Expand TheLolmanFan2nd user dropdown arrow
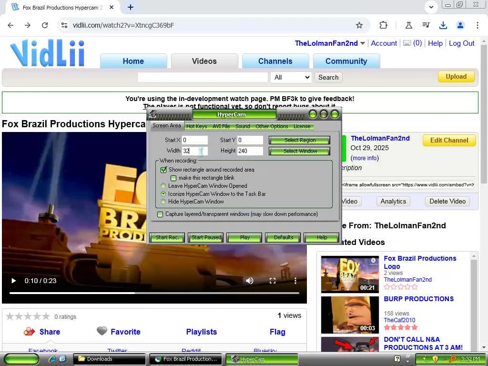 coord(363,43)
